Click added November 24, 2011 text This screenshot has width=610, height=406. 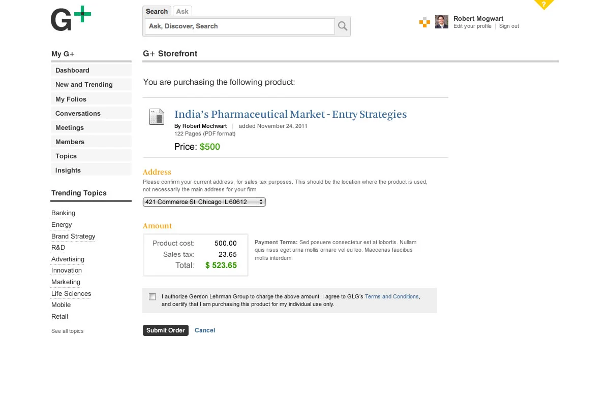click(273, 126)
